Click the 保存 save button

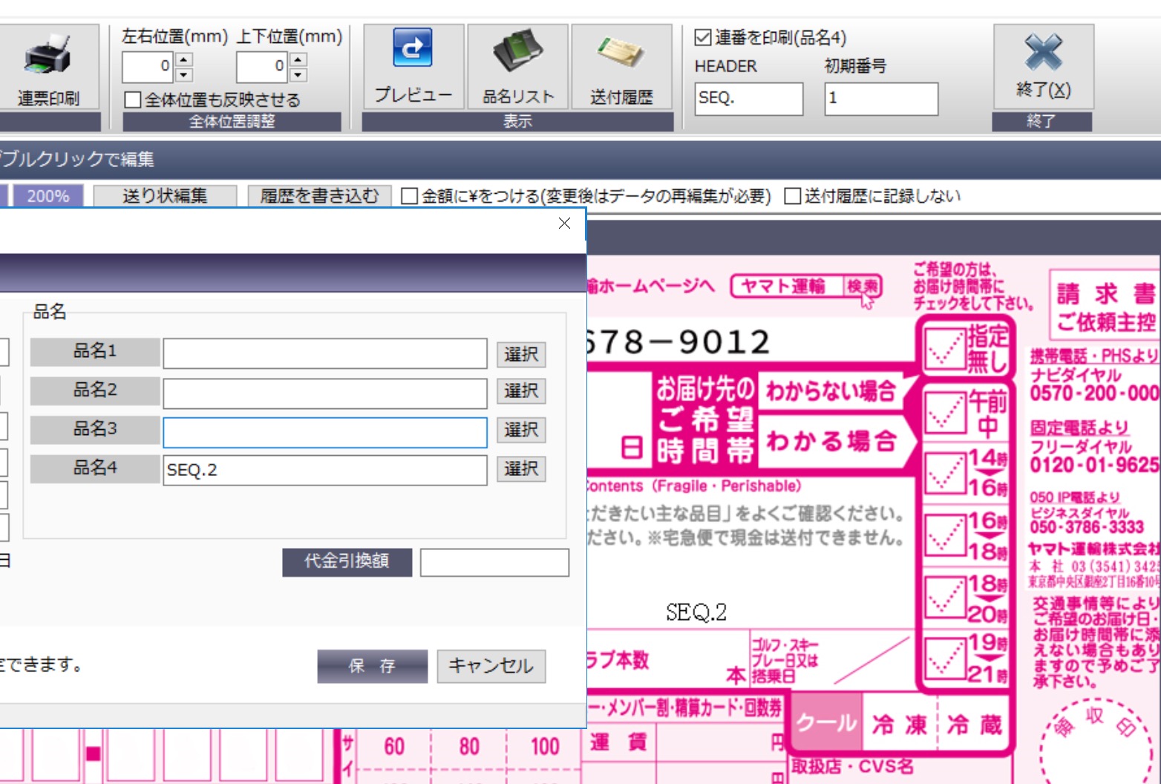coord(372,666)
